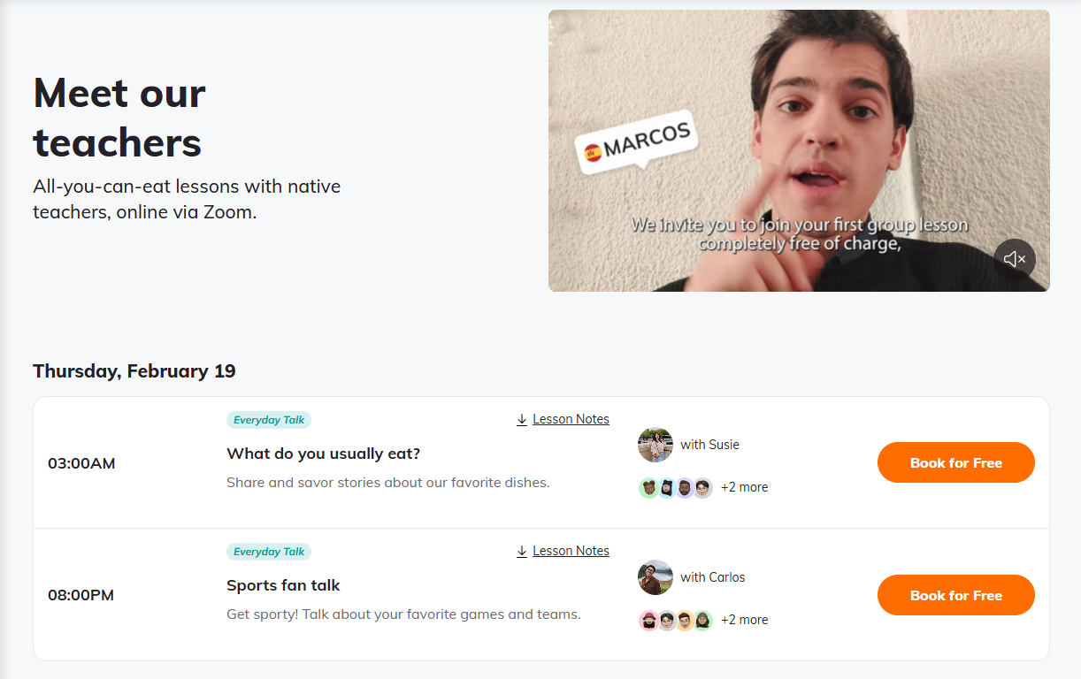1081x679 pixels.
Task: Show "+2 more" attendees for Carlos's lesson
Action: (x=744, y=620)
